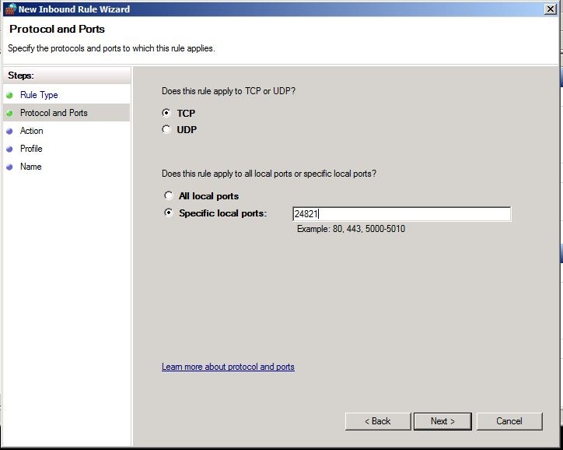Click the green bullet beside Rule Type
This screenshot has width=563, height=450.
pyautogui.click(x=9, y=95)
